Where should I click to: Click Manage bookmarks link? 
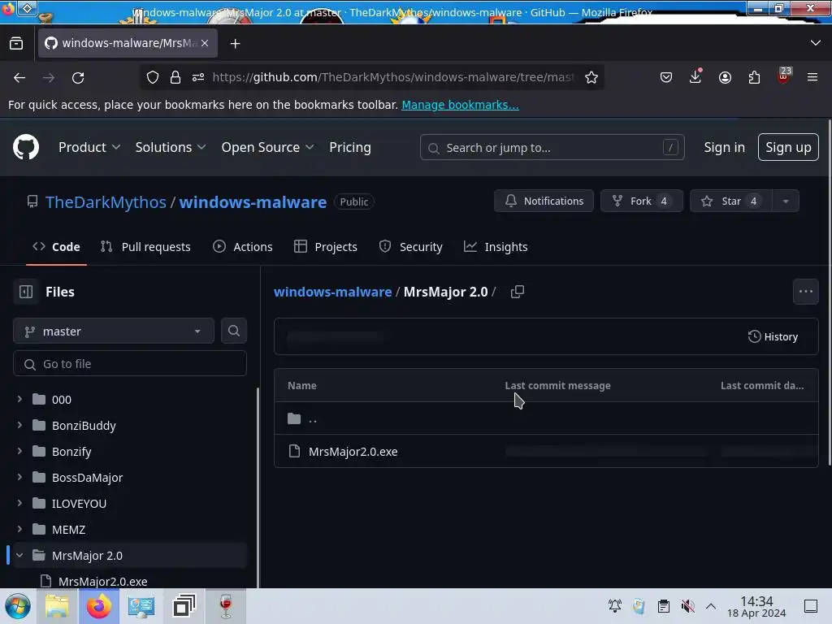coord(460,105)
